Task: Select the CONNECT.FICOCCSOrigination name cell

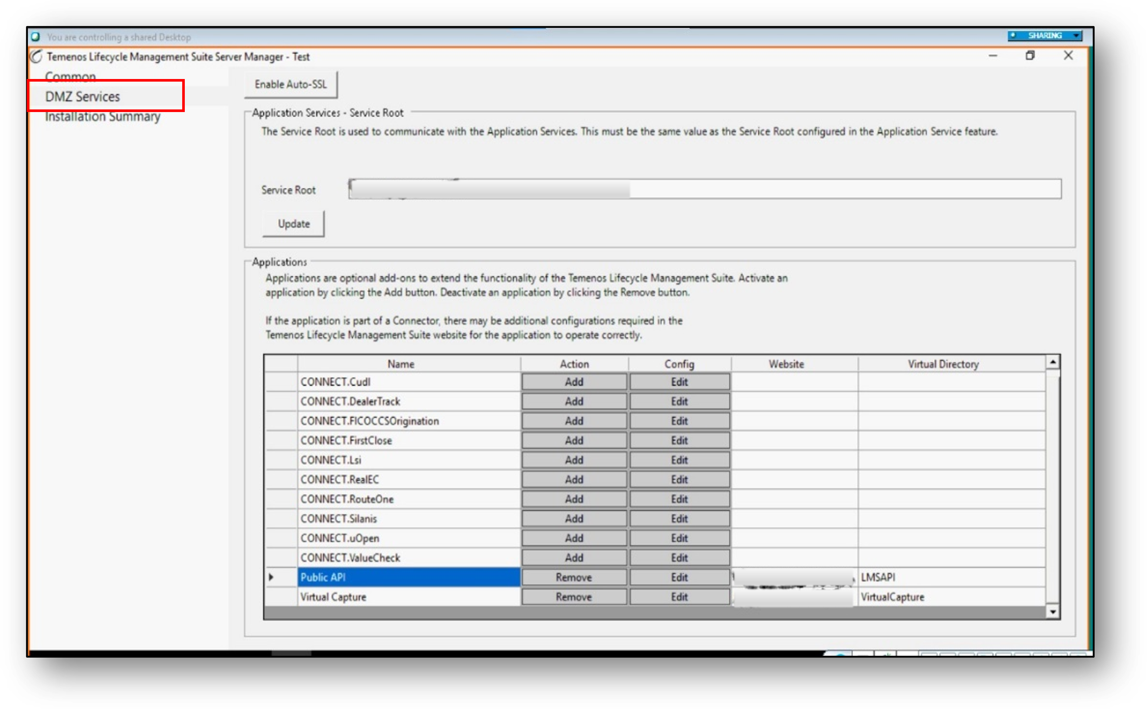Action: pyautogui.click(x=409, y=421)
